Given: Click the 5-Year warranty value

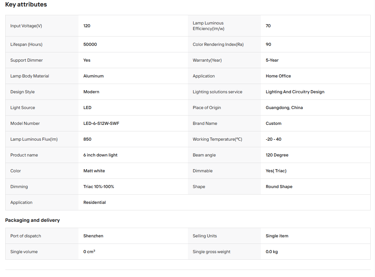Looking at the screenshot, I should [272, 60].
